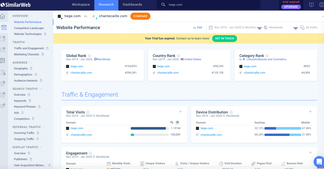Open chantecaille.com link in Country Rank card
Screen dimensions: 324x169
click(x=168, y=73)
